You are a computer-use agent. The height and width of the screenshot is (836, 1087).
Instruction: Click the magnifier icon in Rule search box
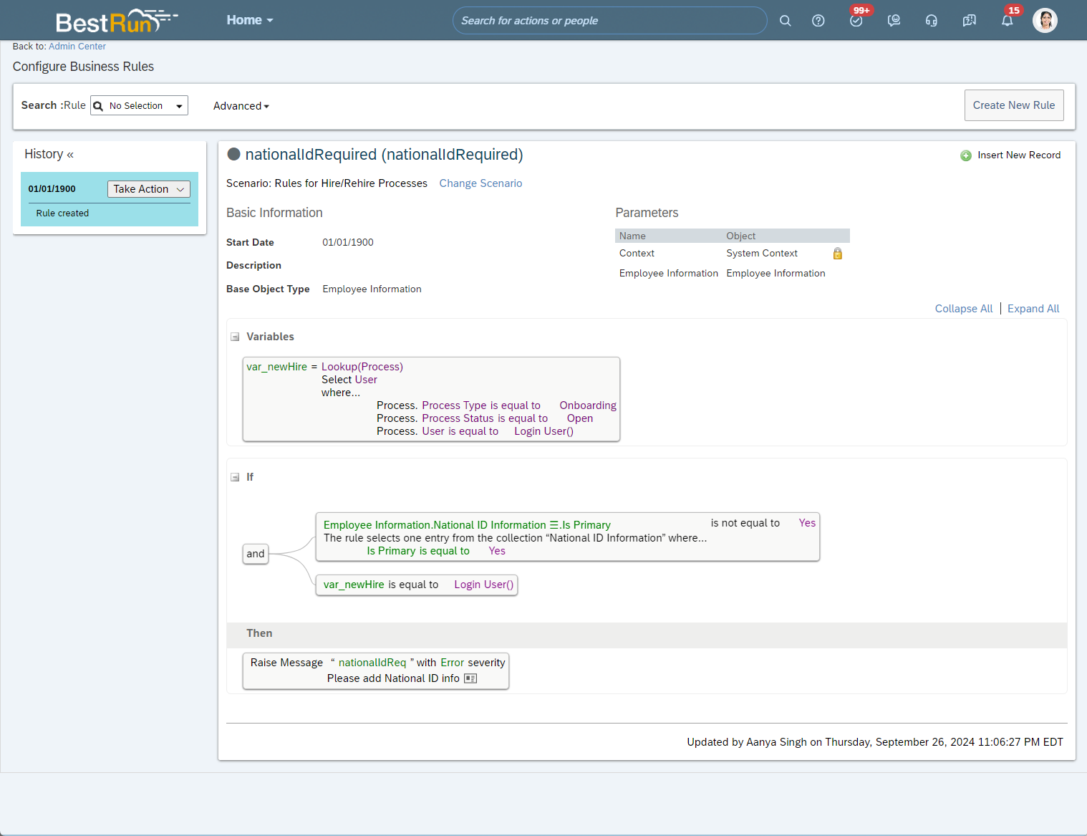coord(98,106)
